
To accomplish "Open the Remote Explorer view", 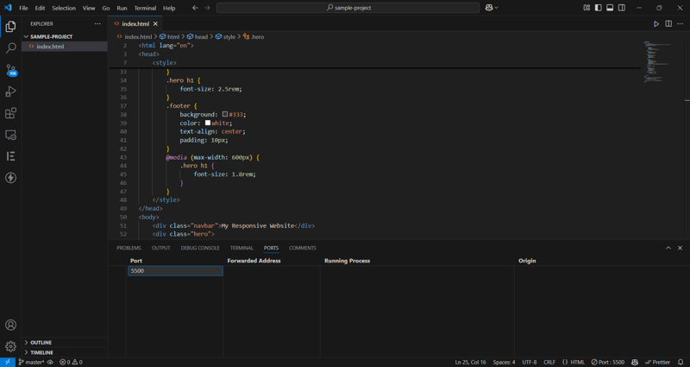I will coord(10,135).
